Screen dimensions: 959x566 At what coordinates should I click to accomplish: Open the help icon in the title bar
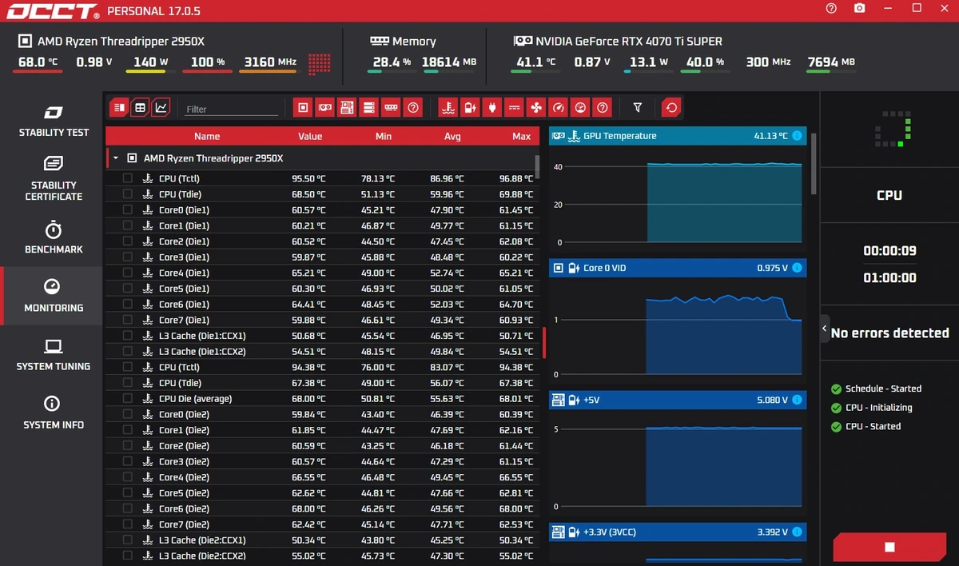pos(831,8)
